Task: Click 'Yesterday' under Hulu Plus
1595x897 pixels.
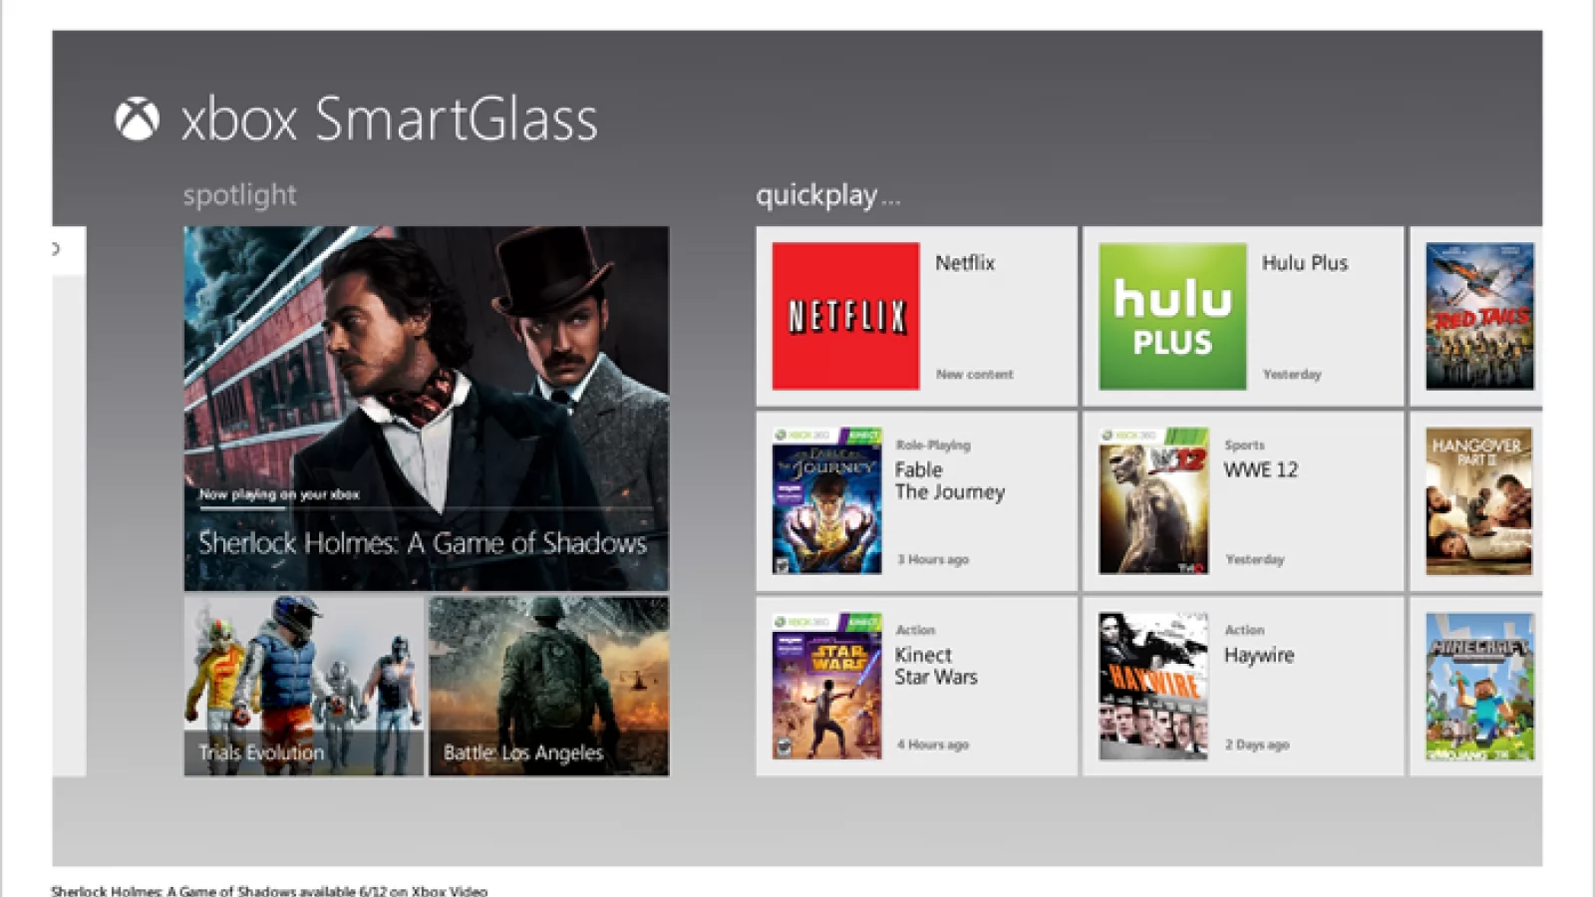Action: coord(1292,375)
